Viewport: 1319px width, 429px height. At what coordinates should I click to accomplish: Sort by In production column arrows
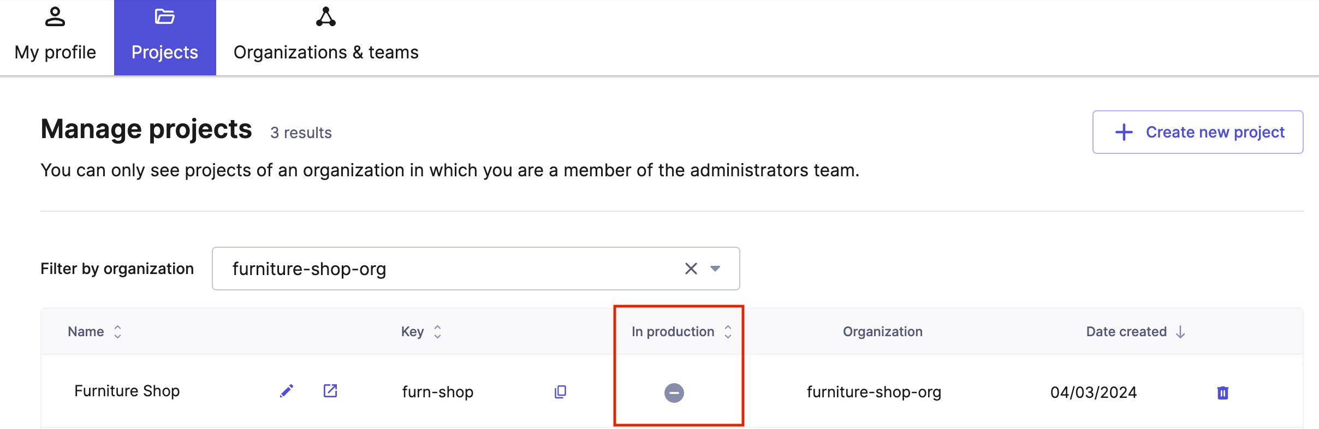click(x=728, y=332)
